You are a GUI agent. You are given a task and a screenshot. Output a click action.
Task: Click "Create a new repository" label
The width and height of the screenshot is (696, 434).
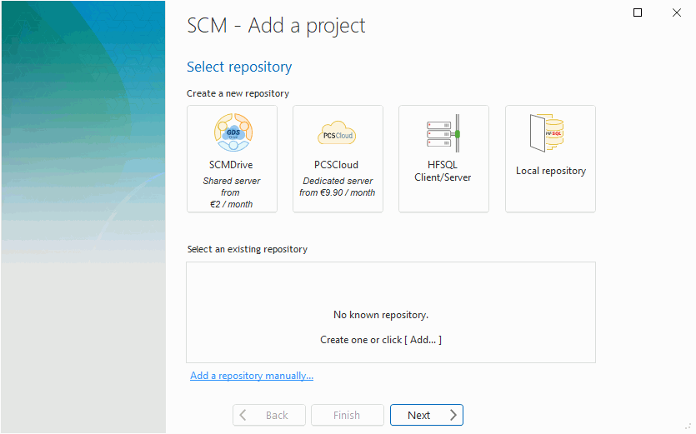point(238,93)
